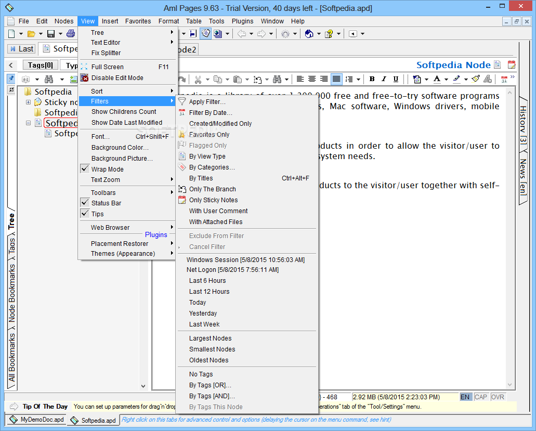Click the highlighter marker color icon
Screen dimensions: 536x431
click(456, 80)
